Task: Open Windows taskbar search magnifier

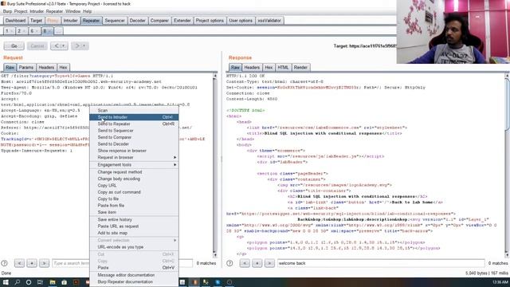Action: pyautogui.click(x=17, y=282)
